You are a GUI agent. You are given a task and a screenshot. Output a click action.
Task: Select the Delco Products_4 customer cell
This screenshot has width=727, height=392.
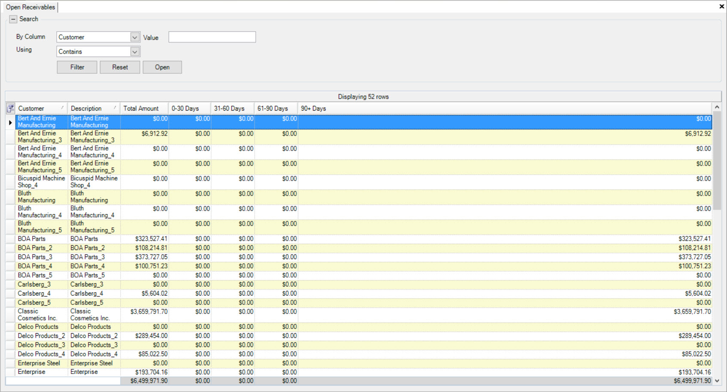point(42,354)
